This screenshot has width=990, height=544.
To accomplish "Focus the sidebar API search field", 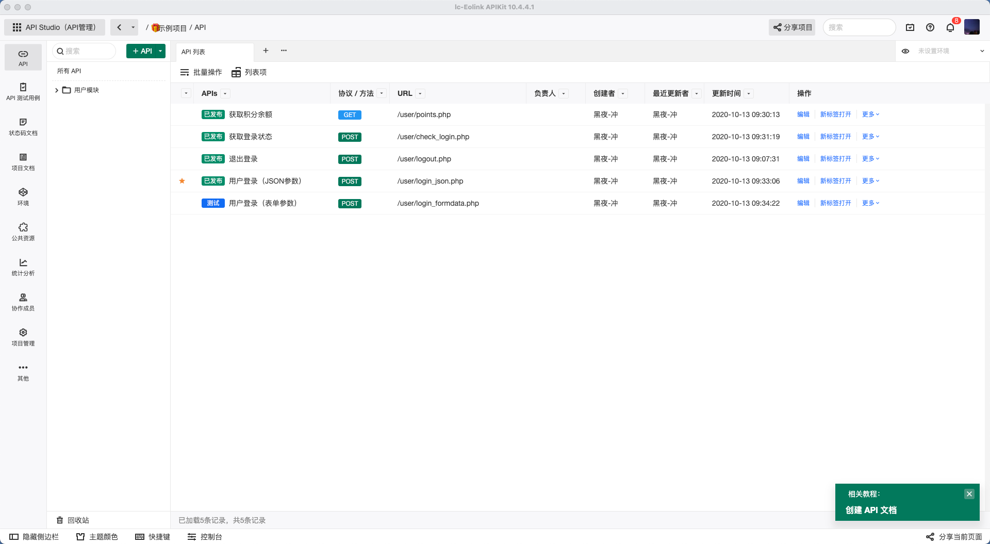I will 84,51.
